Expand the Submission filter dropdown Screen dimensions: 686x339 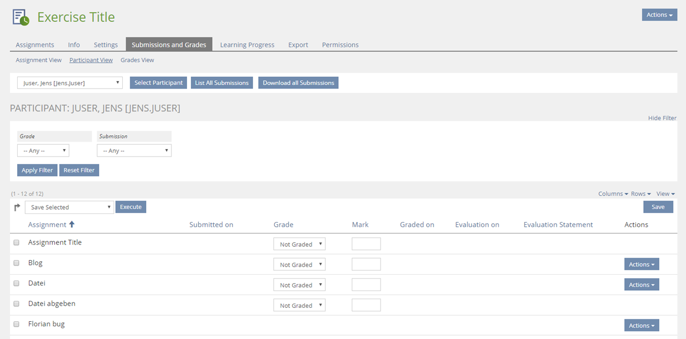(134, 151)
